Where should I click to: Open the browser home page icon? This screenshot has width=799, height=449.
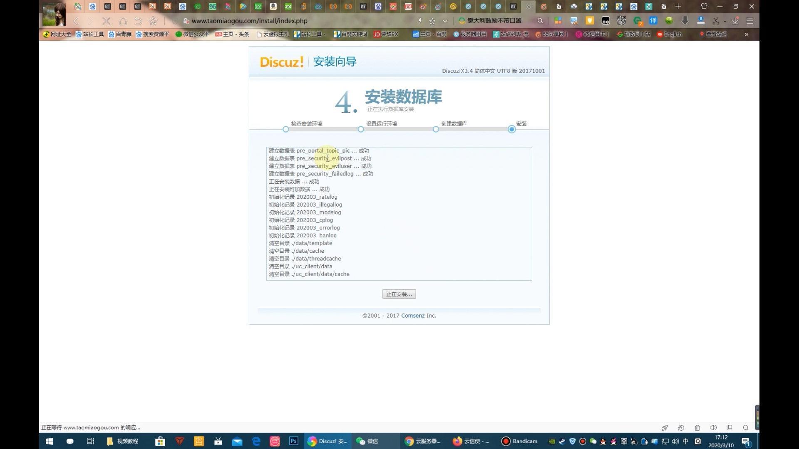click(x=122, y=21)
